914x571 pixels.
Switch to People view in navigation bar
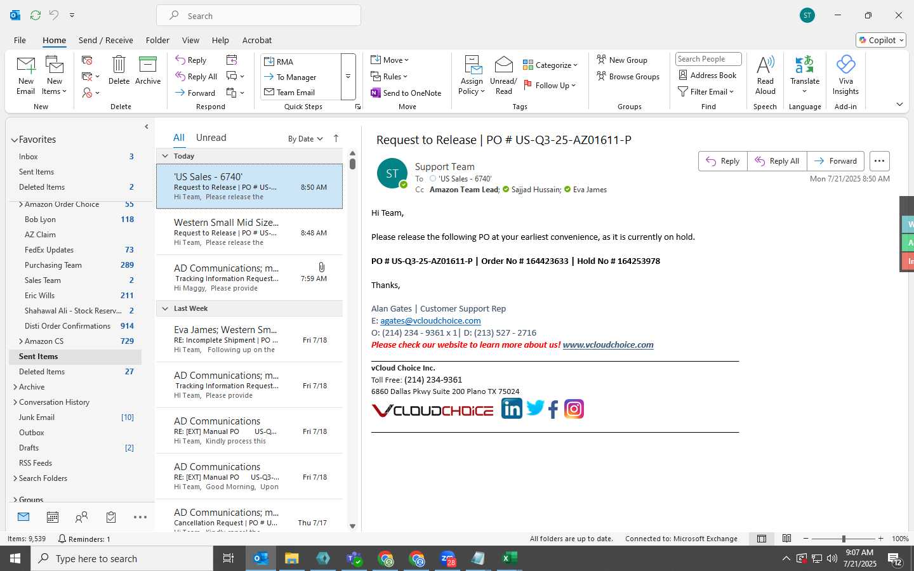(x=82, y=518)
